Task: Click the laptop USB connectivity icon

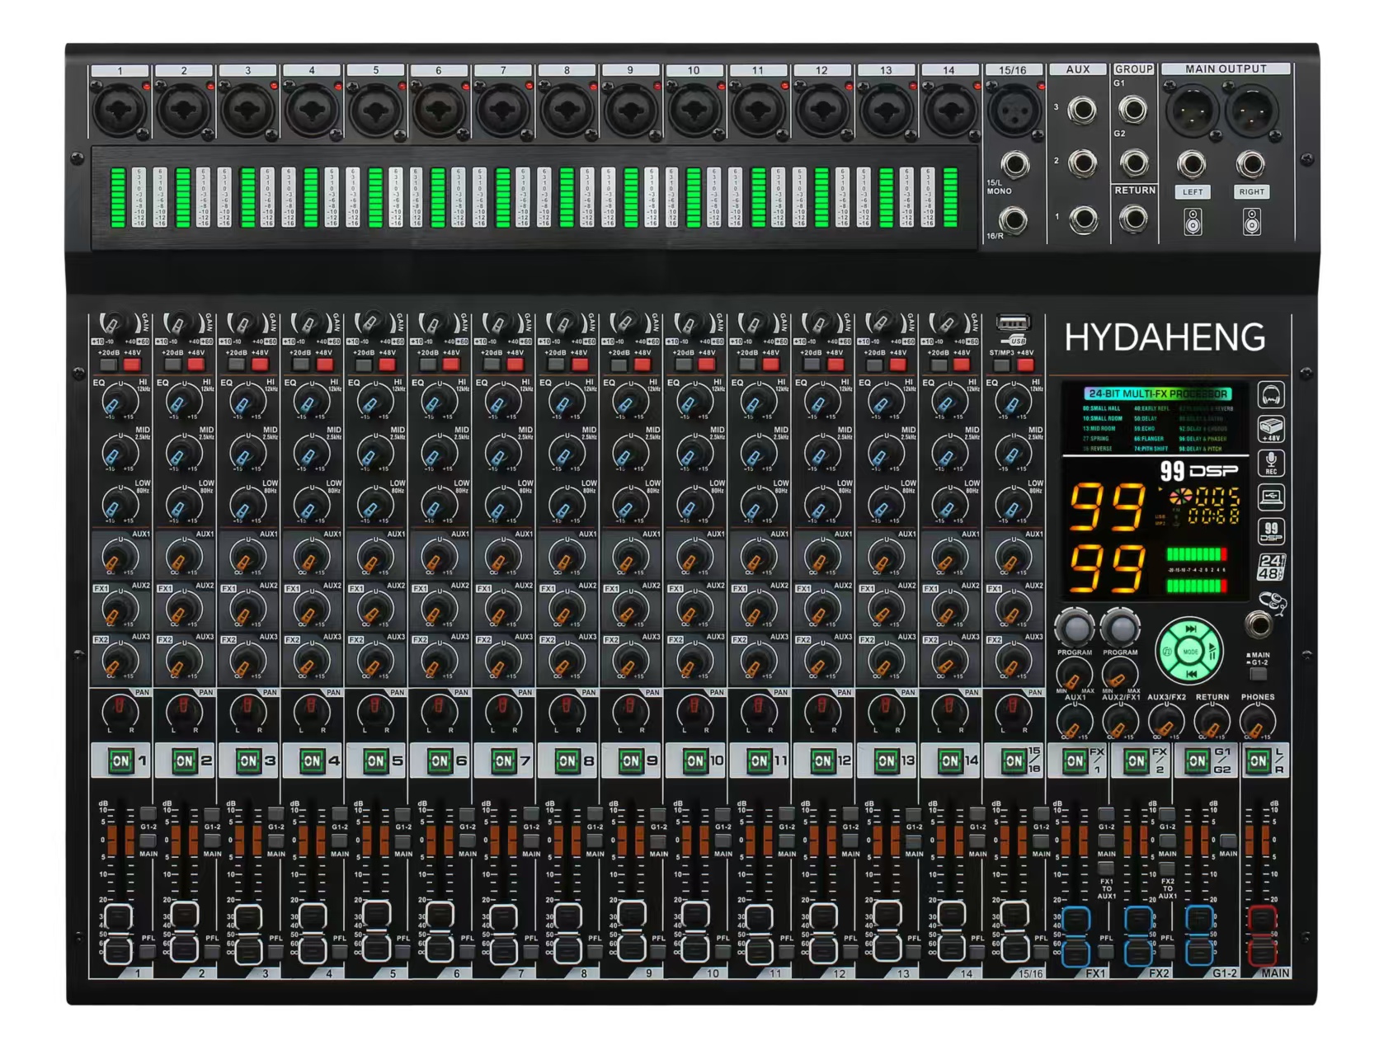Action: 1271,497
